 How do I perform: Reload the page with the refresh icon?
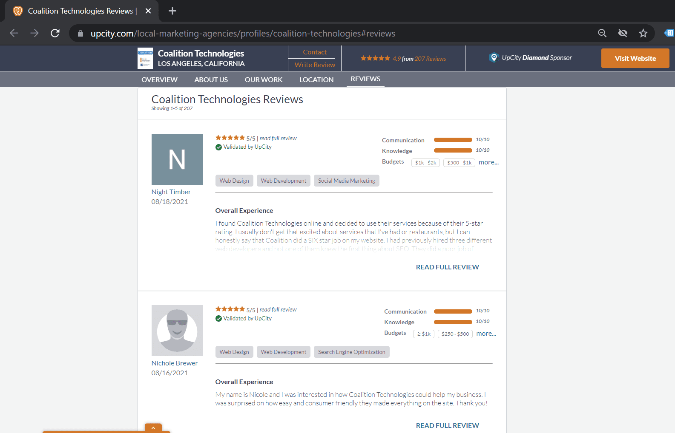(x=55, y=33)
